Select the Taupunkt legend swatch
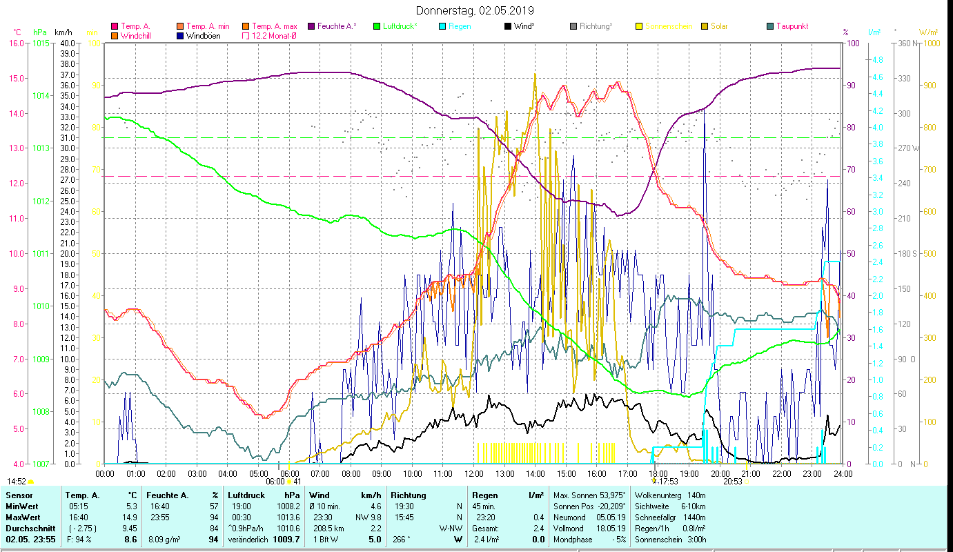Image resolution: width=953 pixels, height=552 pixels. 770,26
